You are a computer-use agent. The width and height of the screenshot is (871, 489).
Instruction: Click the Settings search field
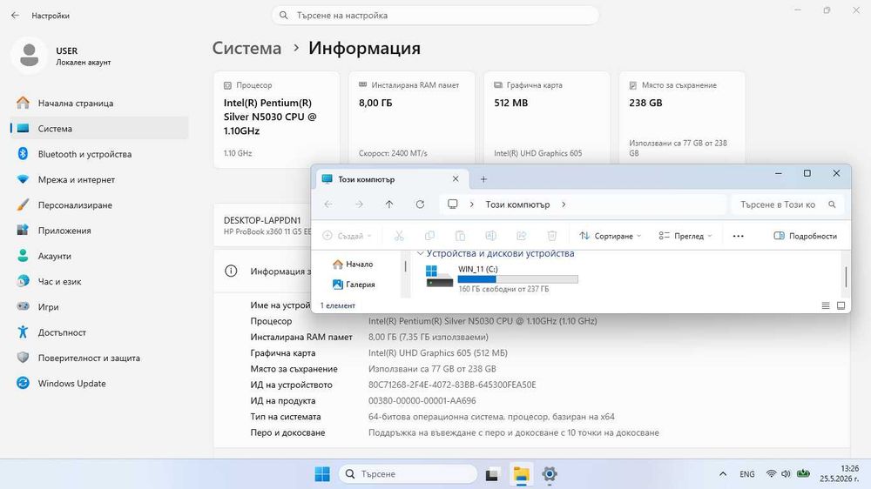435,16
